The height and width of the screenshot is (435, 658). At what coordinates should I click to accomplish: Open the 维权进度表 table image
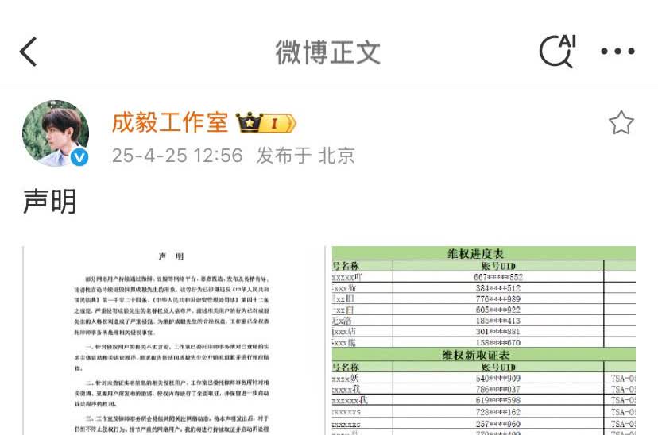pyautogui.click(x=483, y=341)
